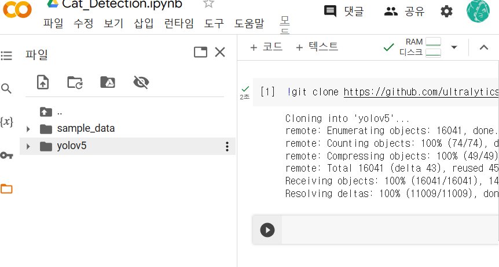Open the user account avatar
The image size is (499, 267).
478,11
